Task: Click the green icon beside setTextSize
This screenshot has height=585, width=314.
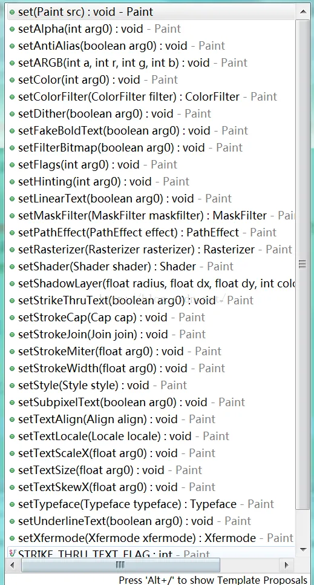Action: [x=12, y=470]
